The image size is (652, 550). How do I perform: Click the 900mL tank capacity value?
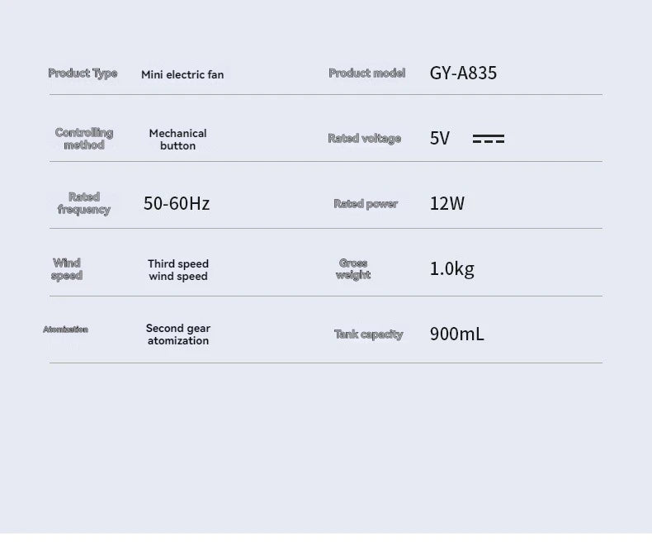(x=457, y=334)
